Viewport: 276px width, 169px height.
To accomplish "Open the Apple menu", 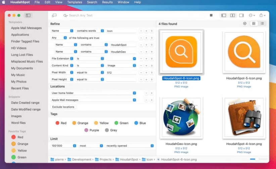I will point(3,2).
